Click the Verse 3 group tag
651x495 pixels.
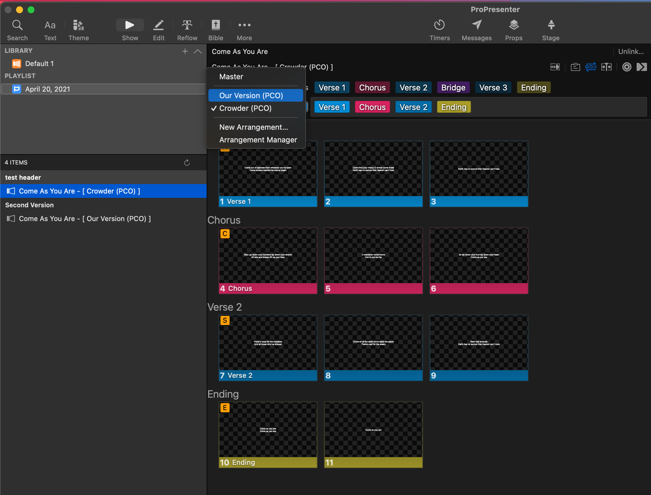[493, 88]
